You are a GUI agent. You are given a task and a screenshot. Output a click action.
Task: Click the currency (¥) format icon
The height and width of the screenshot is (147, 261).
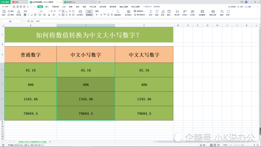97,15
